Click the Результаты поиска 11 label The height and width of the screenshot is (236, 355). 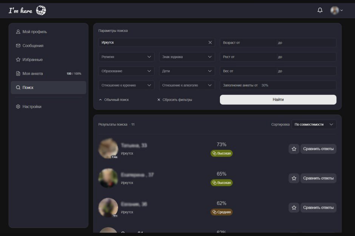tap(116, 124)
